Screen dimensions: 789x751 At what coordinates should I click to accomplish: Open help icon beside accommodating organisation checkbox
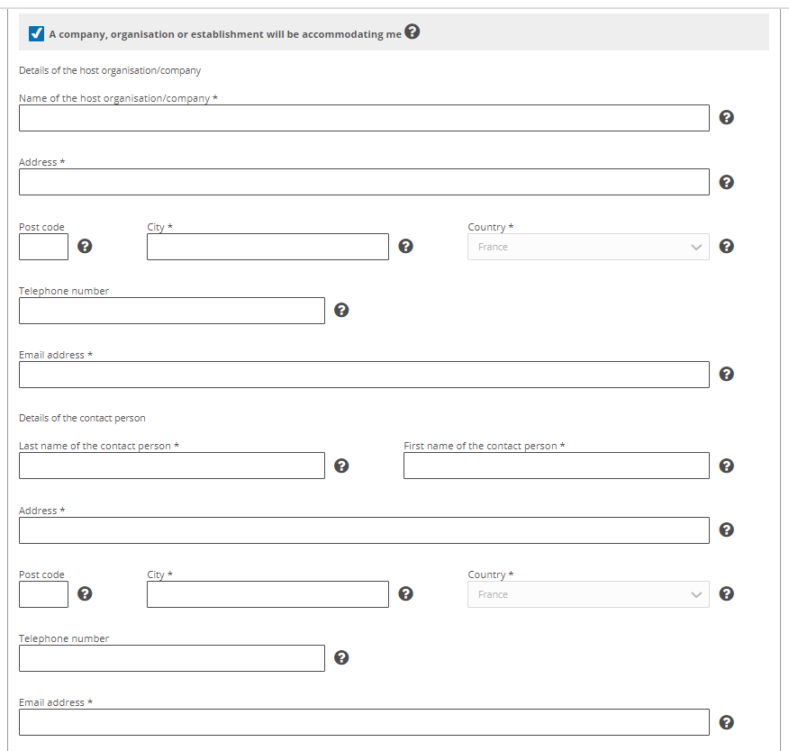tap(413, 32)
